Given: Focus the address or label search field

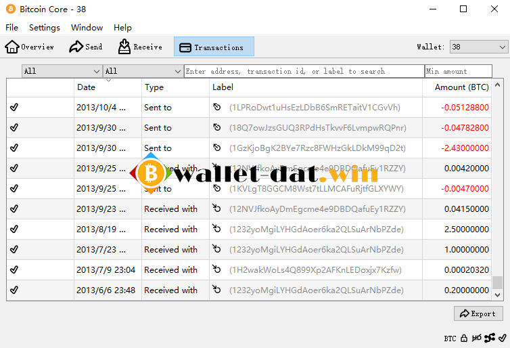Looking at the screenshot, I should coord(304,71).
